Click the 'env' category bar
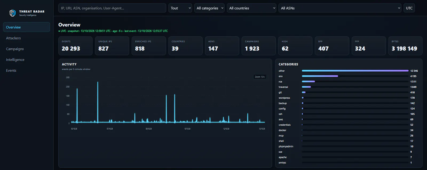Viewport: 427px width, 170px height. click(x=320, y=76)
